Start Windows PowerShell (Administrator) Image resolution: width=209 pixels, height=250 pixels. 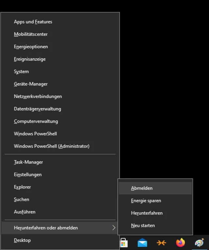(52, 146)
